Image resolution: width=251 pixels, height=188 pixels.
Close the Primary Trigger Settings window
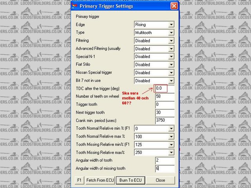174,6
